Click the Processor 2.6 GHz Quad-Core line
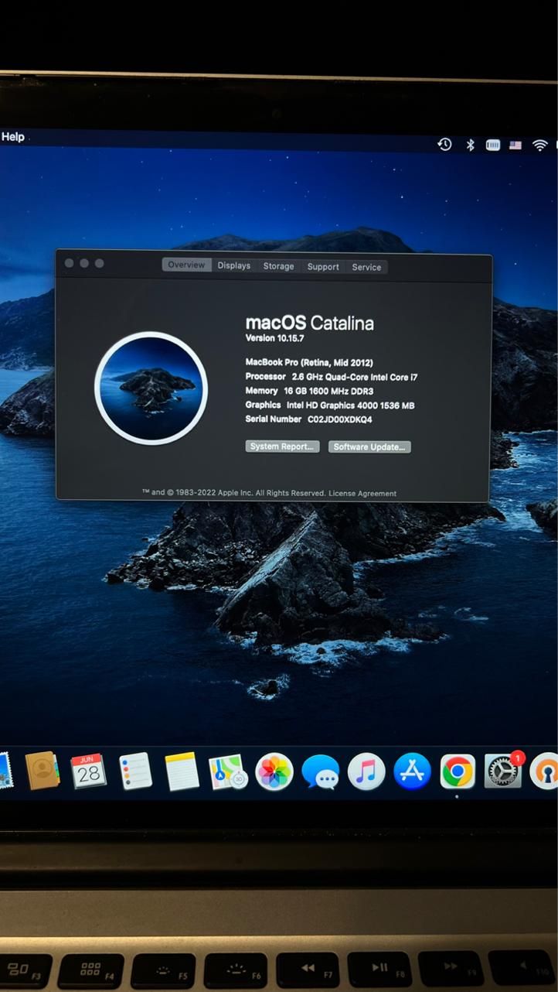This screenshot has height=992, width=558. point(332,377)
